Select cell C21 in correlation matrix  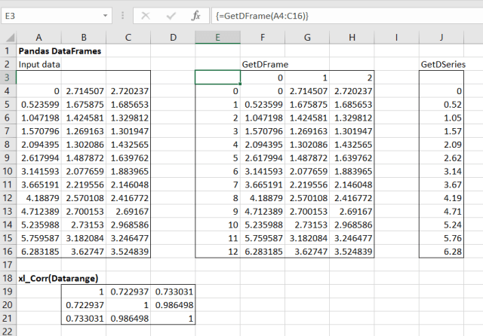tap(129, 319)
